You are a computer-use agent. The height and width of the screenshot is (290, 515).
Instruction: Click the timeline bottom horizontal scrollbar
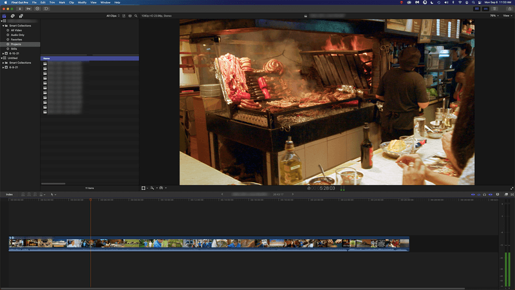click(232, 289)
